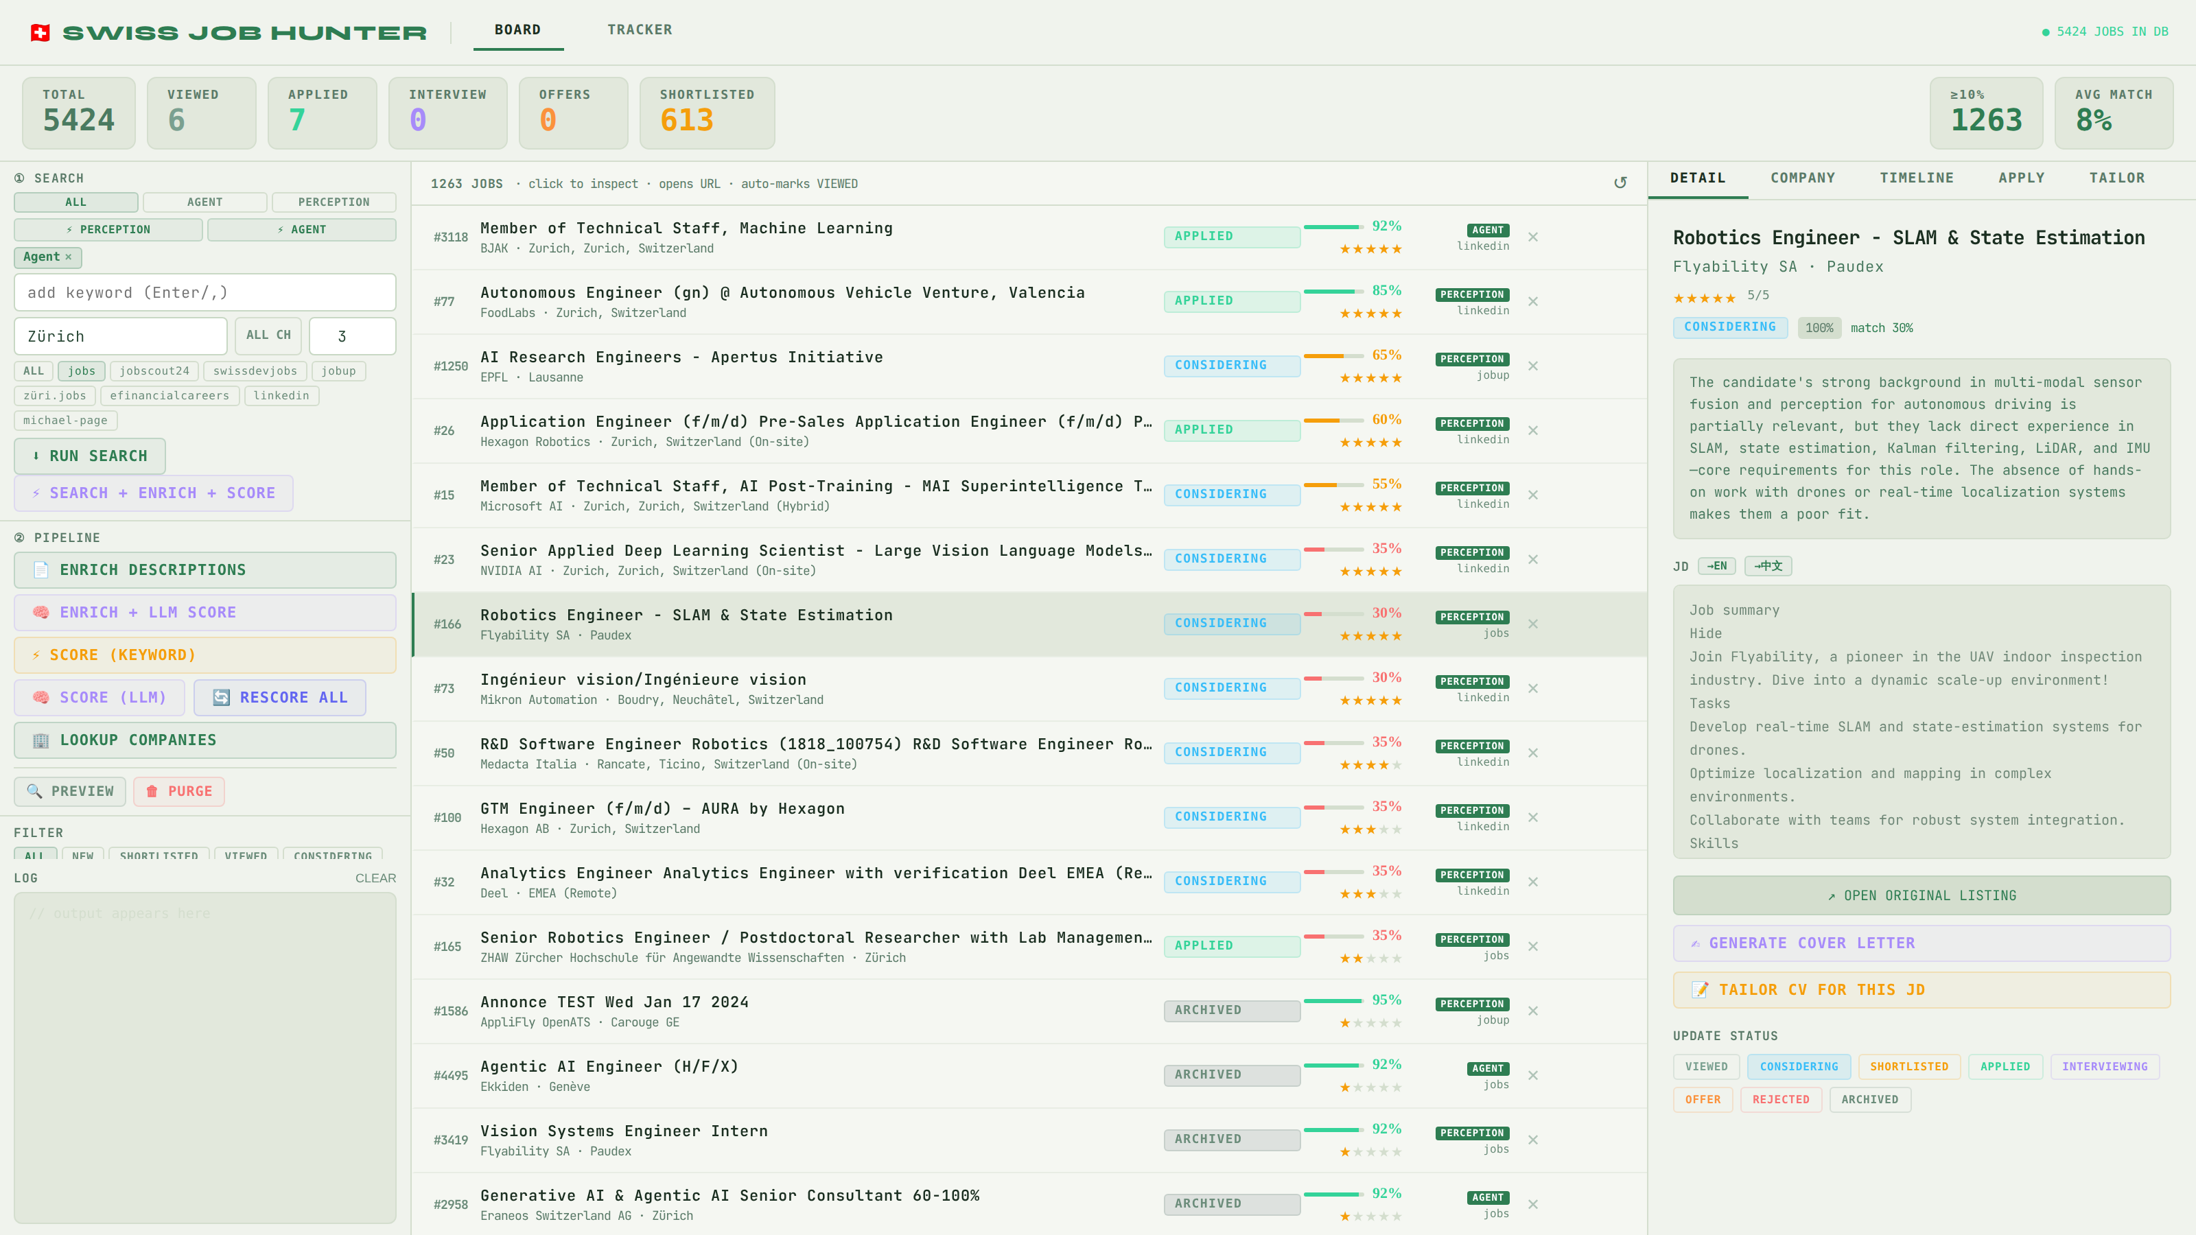The width and height of the screenshot is (2196, 1235).
Task: Toggle the ALL CH location option
Action: point(268,335)
